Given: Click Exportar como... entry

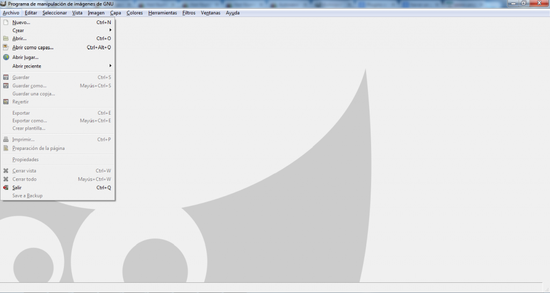Looking at the screenshot, I should 57,121.
